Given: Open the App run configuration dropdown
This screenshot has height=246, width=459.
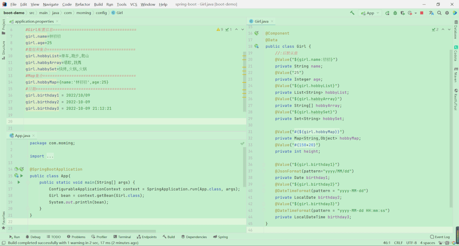Looking at the screenshot, I should click(x=370, y=13).
